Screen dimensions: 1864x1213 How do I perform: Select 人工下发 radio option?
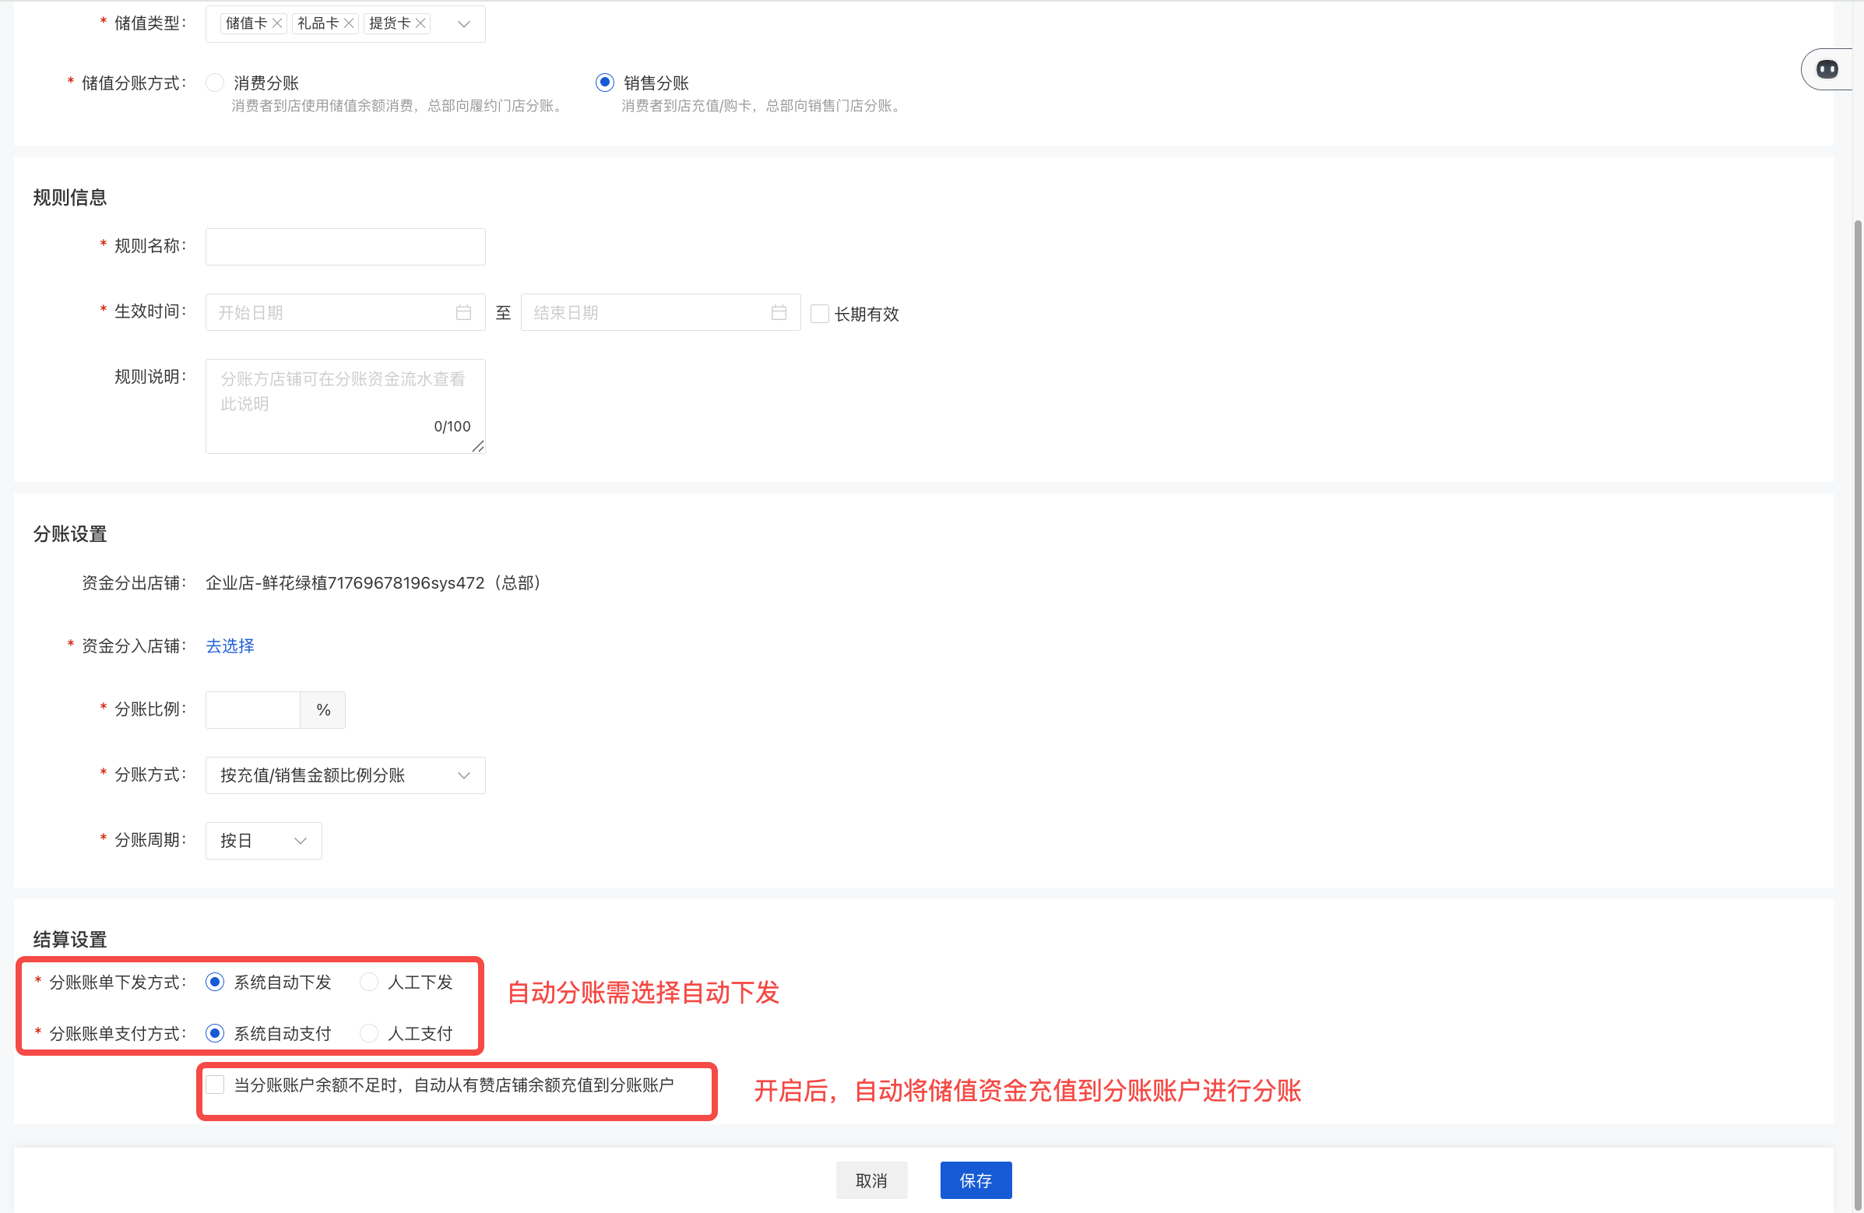coord(369,982)
